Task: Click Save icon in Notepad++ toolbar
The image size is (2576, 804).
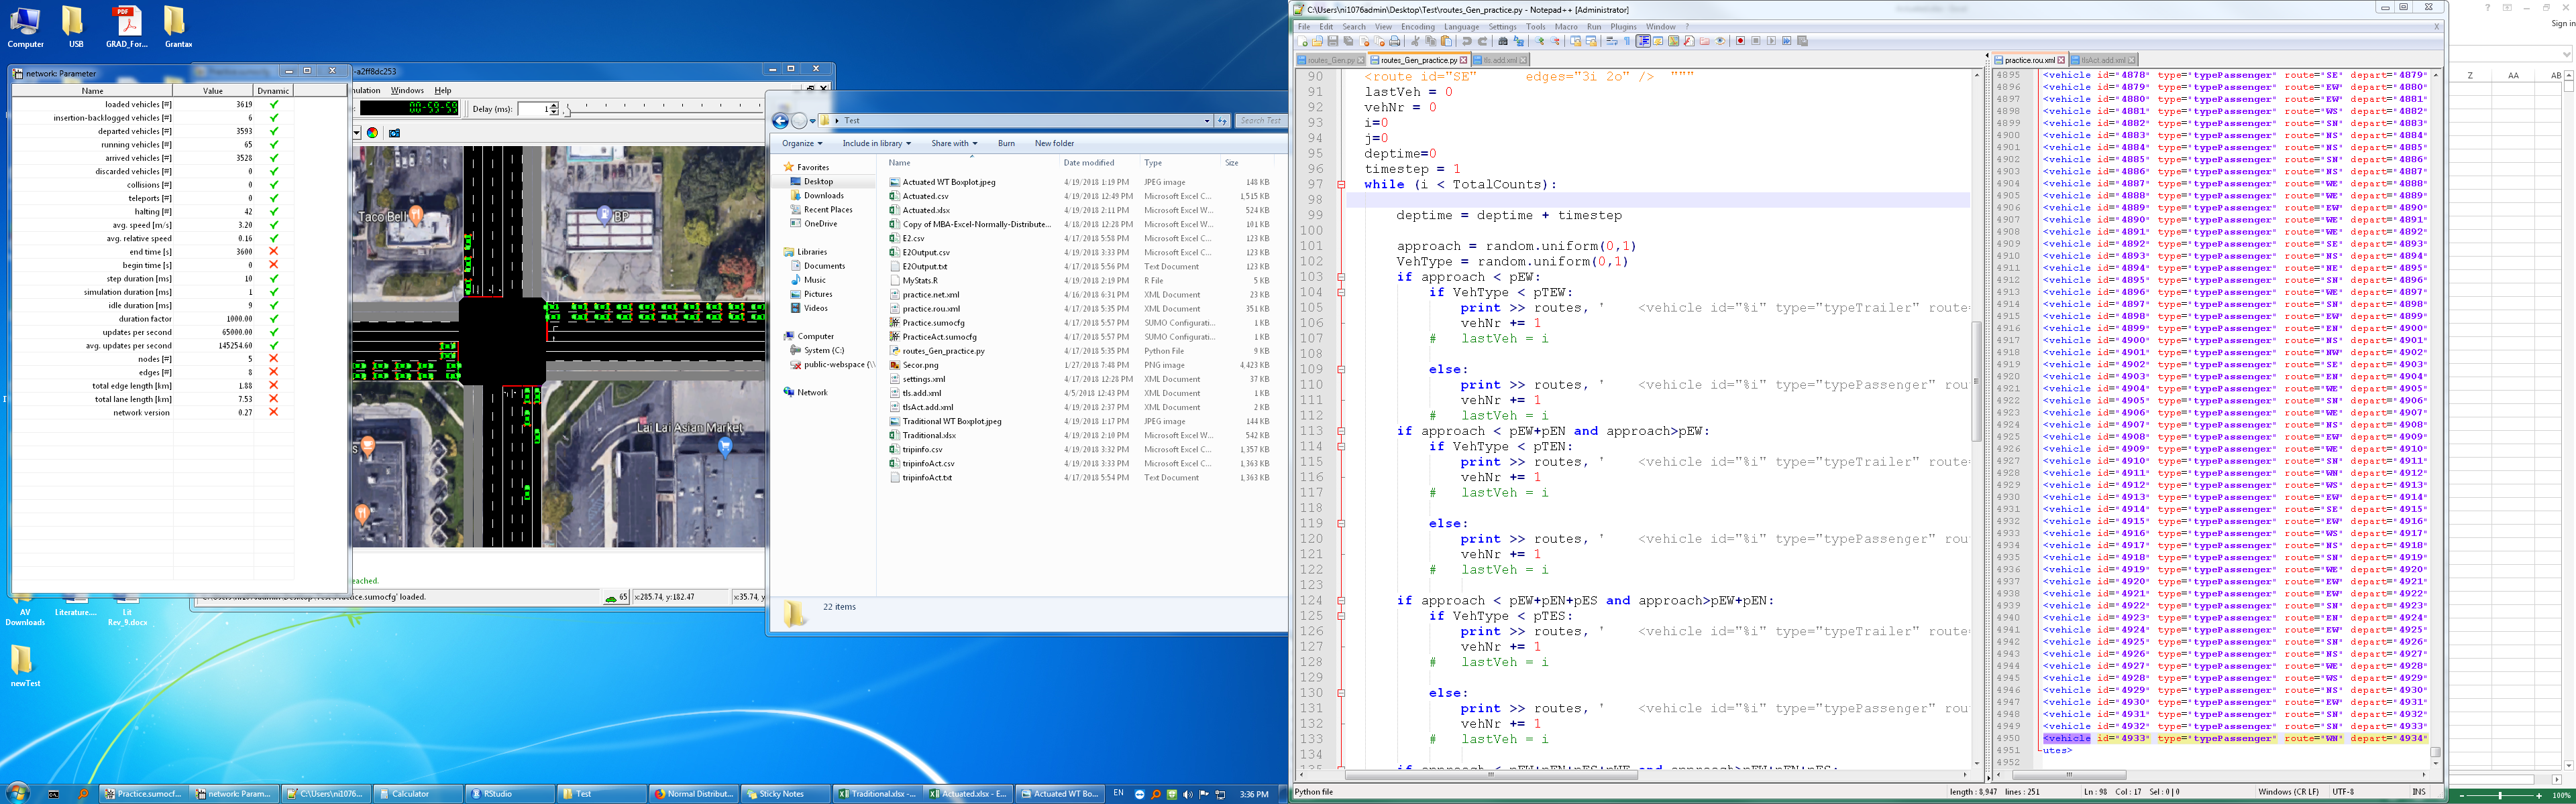Action: [x=1333, y=41]
